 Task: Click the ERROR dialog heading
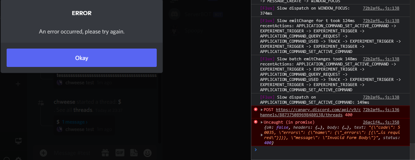pyautogui.click(x=82, y=13)
